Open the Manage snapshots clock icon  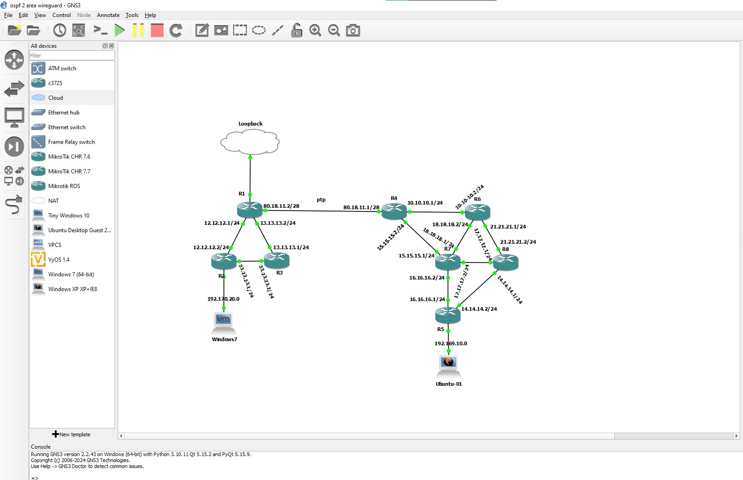60,30
